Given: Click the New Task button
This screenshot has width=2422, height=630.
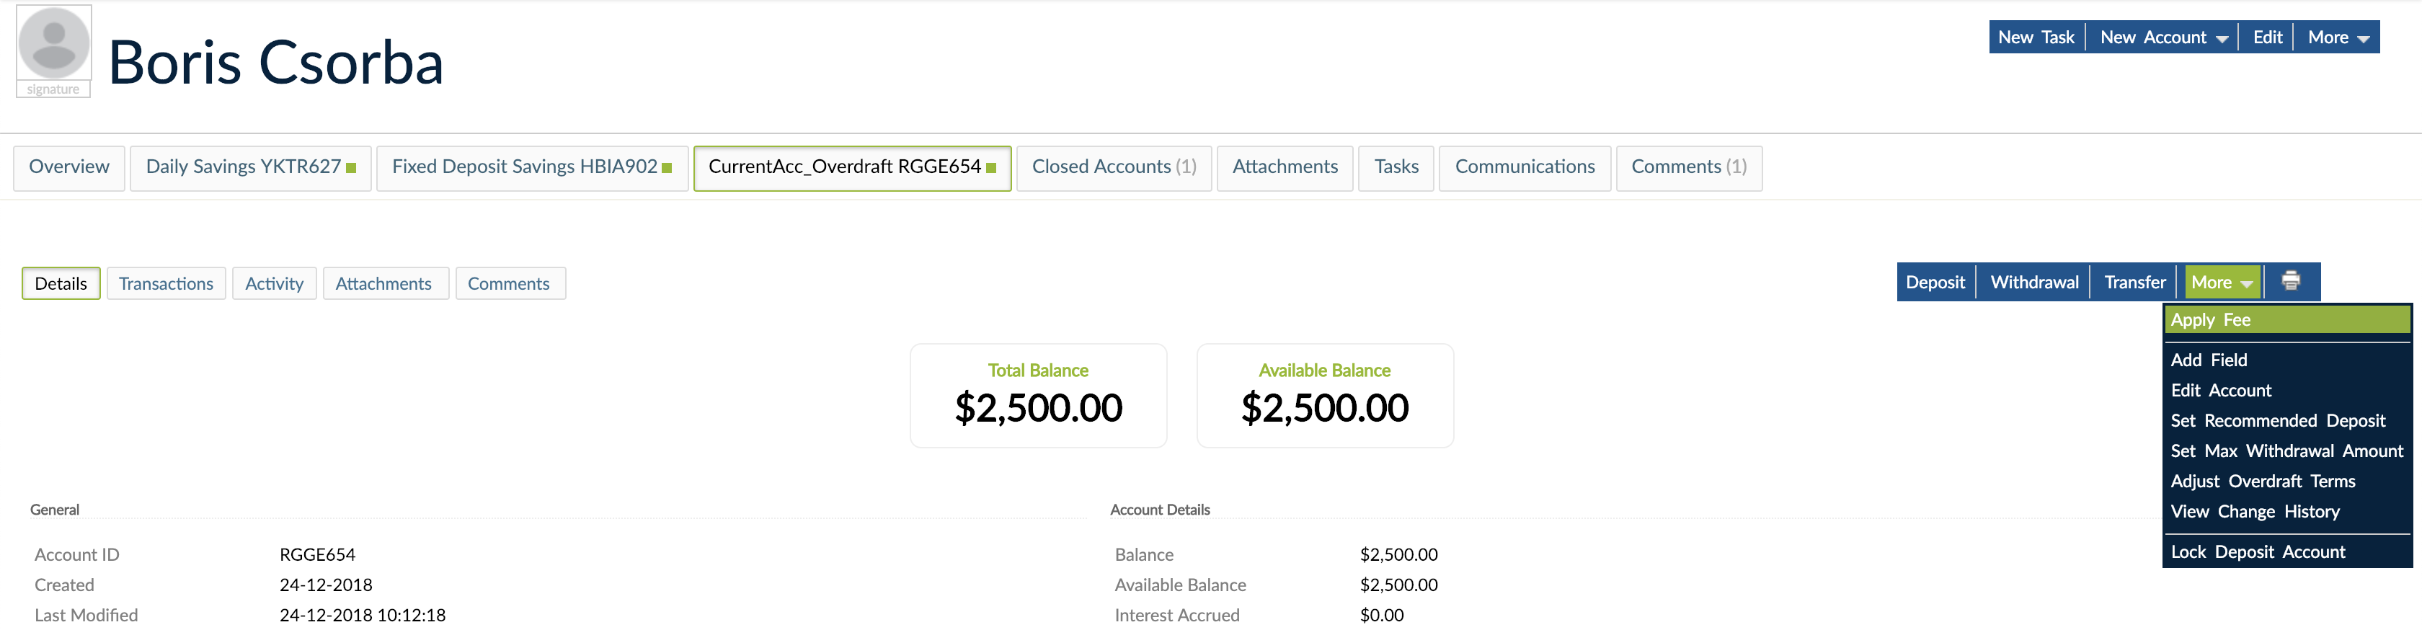Looking at the screenshot, I should pos(2036,37).
